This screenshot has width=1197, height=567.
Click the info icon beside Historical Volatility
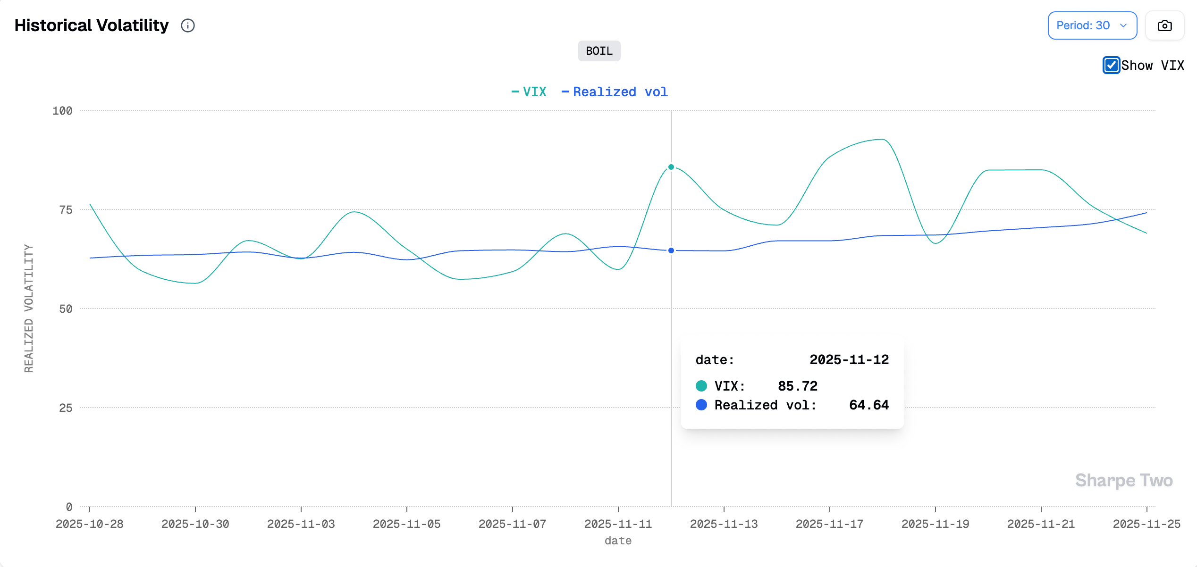[x=188, y=25]
